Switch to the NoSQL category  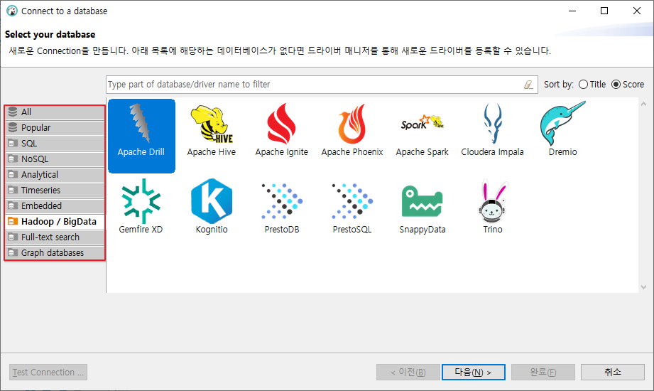(x=55, y=159)
